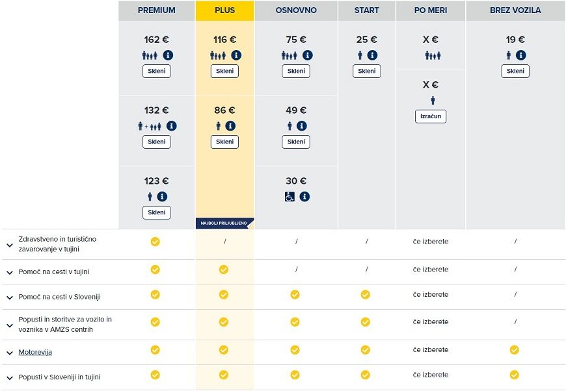
Task: Expand Popusti in storitve za vozilo row
Action: (x=10, y=325)
